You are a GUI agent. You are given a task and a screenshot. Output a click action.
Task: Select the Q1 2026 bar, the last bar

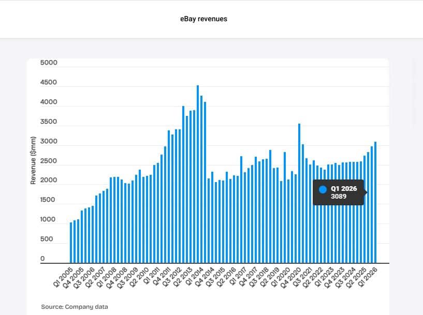375,202
